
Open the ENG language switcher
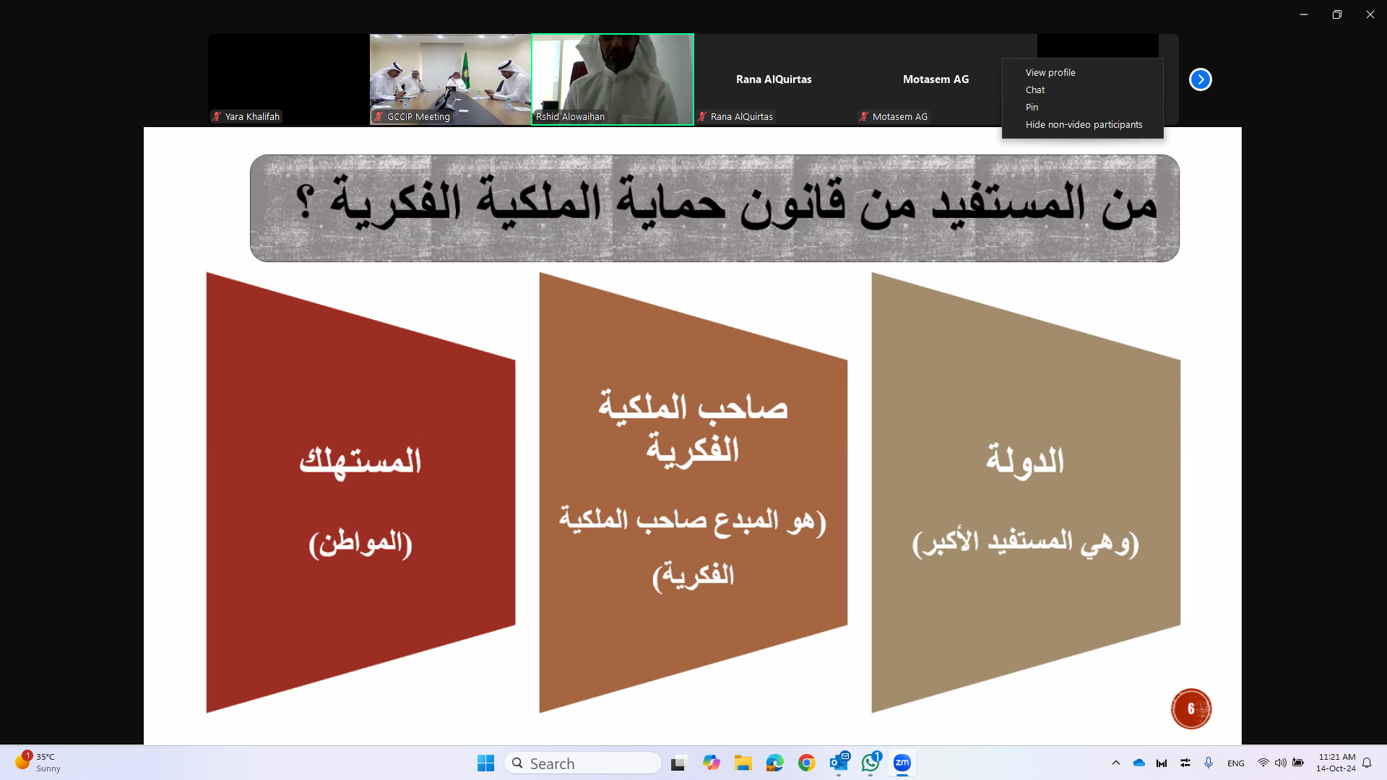click(1235, 763)
